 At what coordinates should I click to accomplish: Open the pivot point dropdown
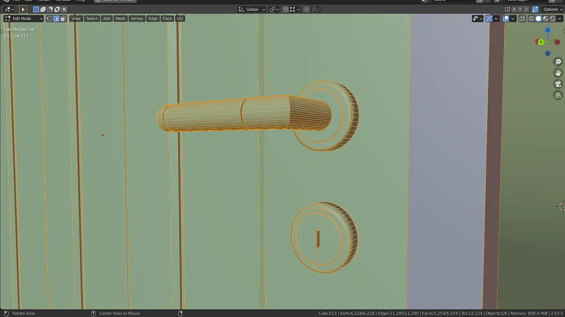click(274, 9)
